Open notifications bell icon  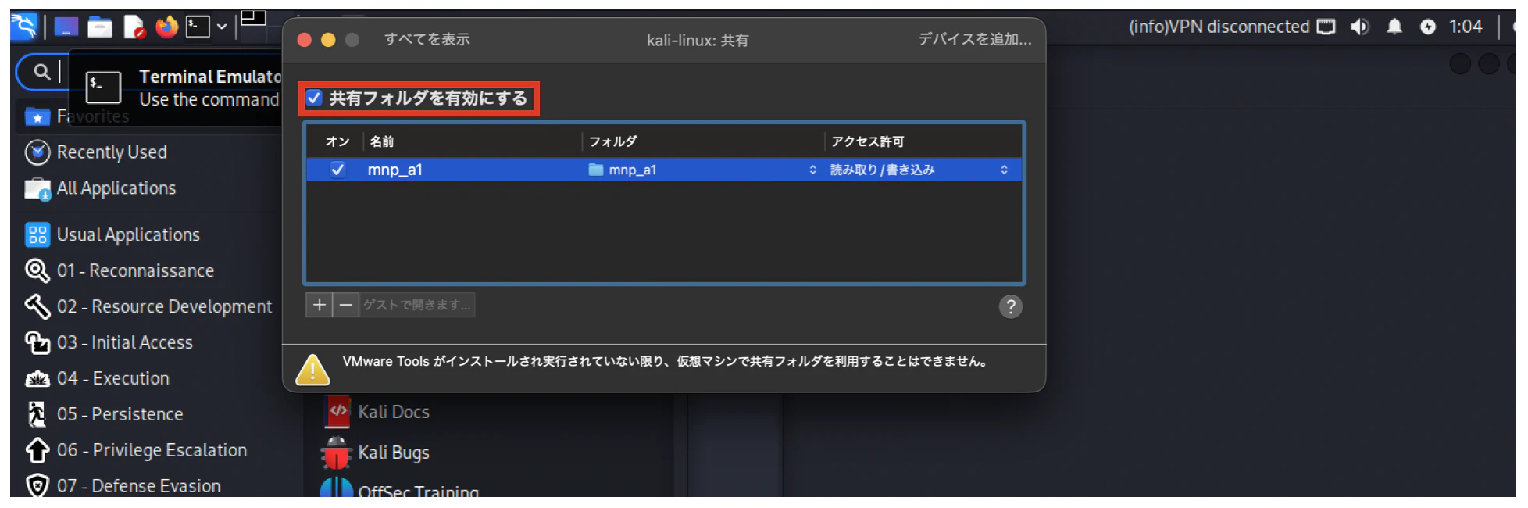(x=1394, y=27)
